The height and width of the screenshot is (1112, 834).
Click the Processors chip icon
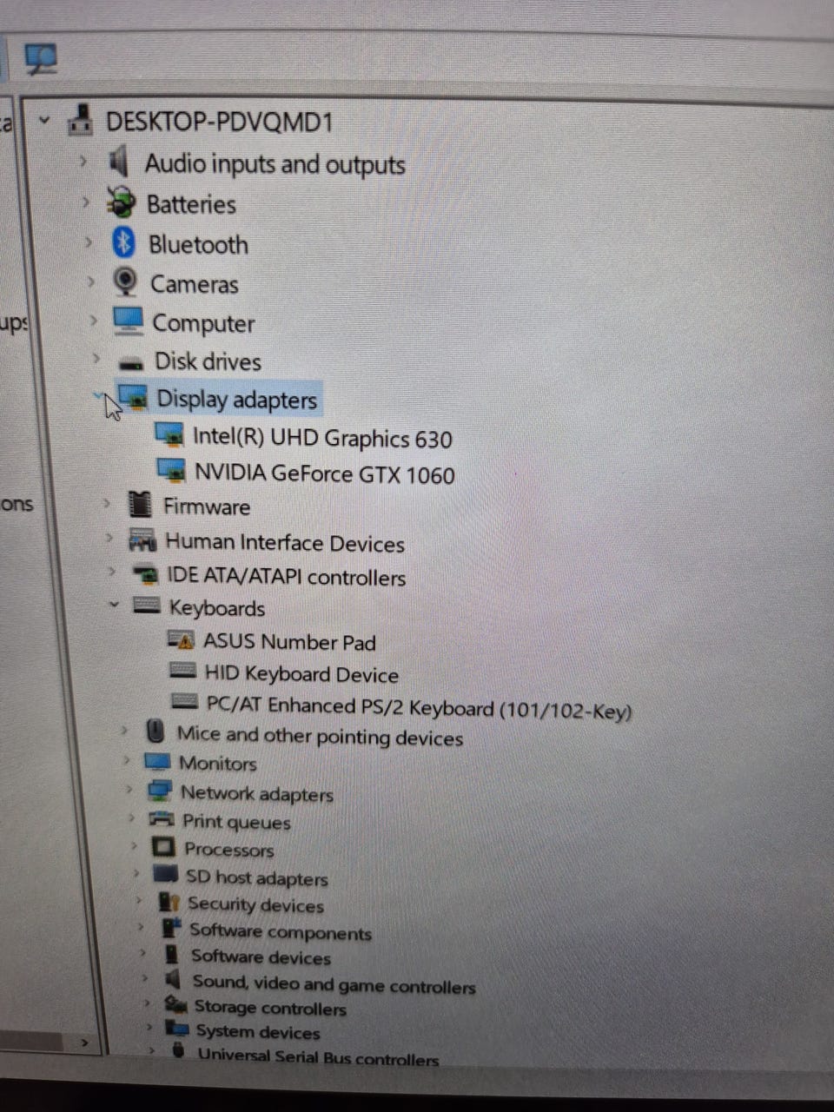(x=162, y=846)
